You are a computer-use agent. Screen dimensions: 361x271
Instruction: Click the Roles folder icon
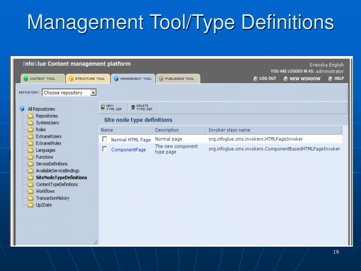(30, 130)
